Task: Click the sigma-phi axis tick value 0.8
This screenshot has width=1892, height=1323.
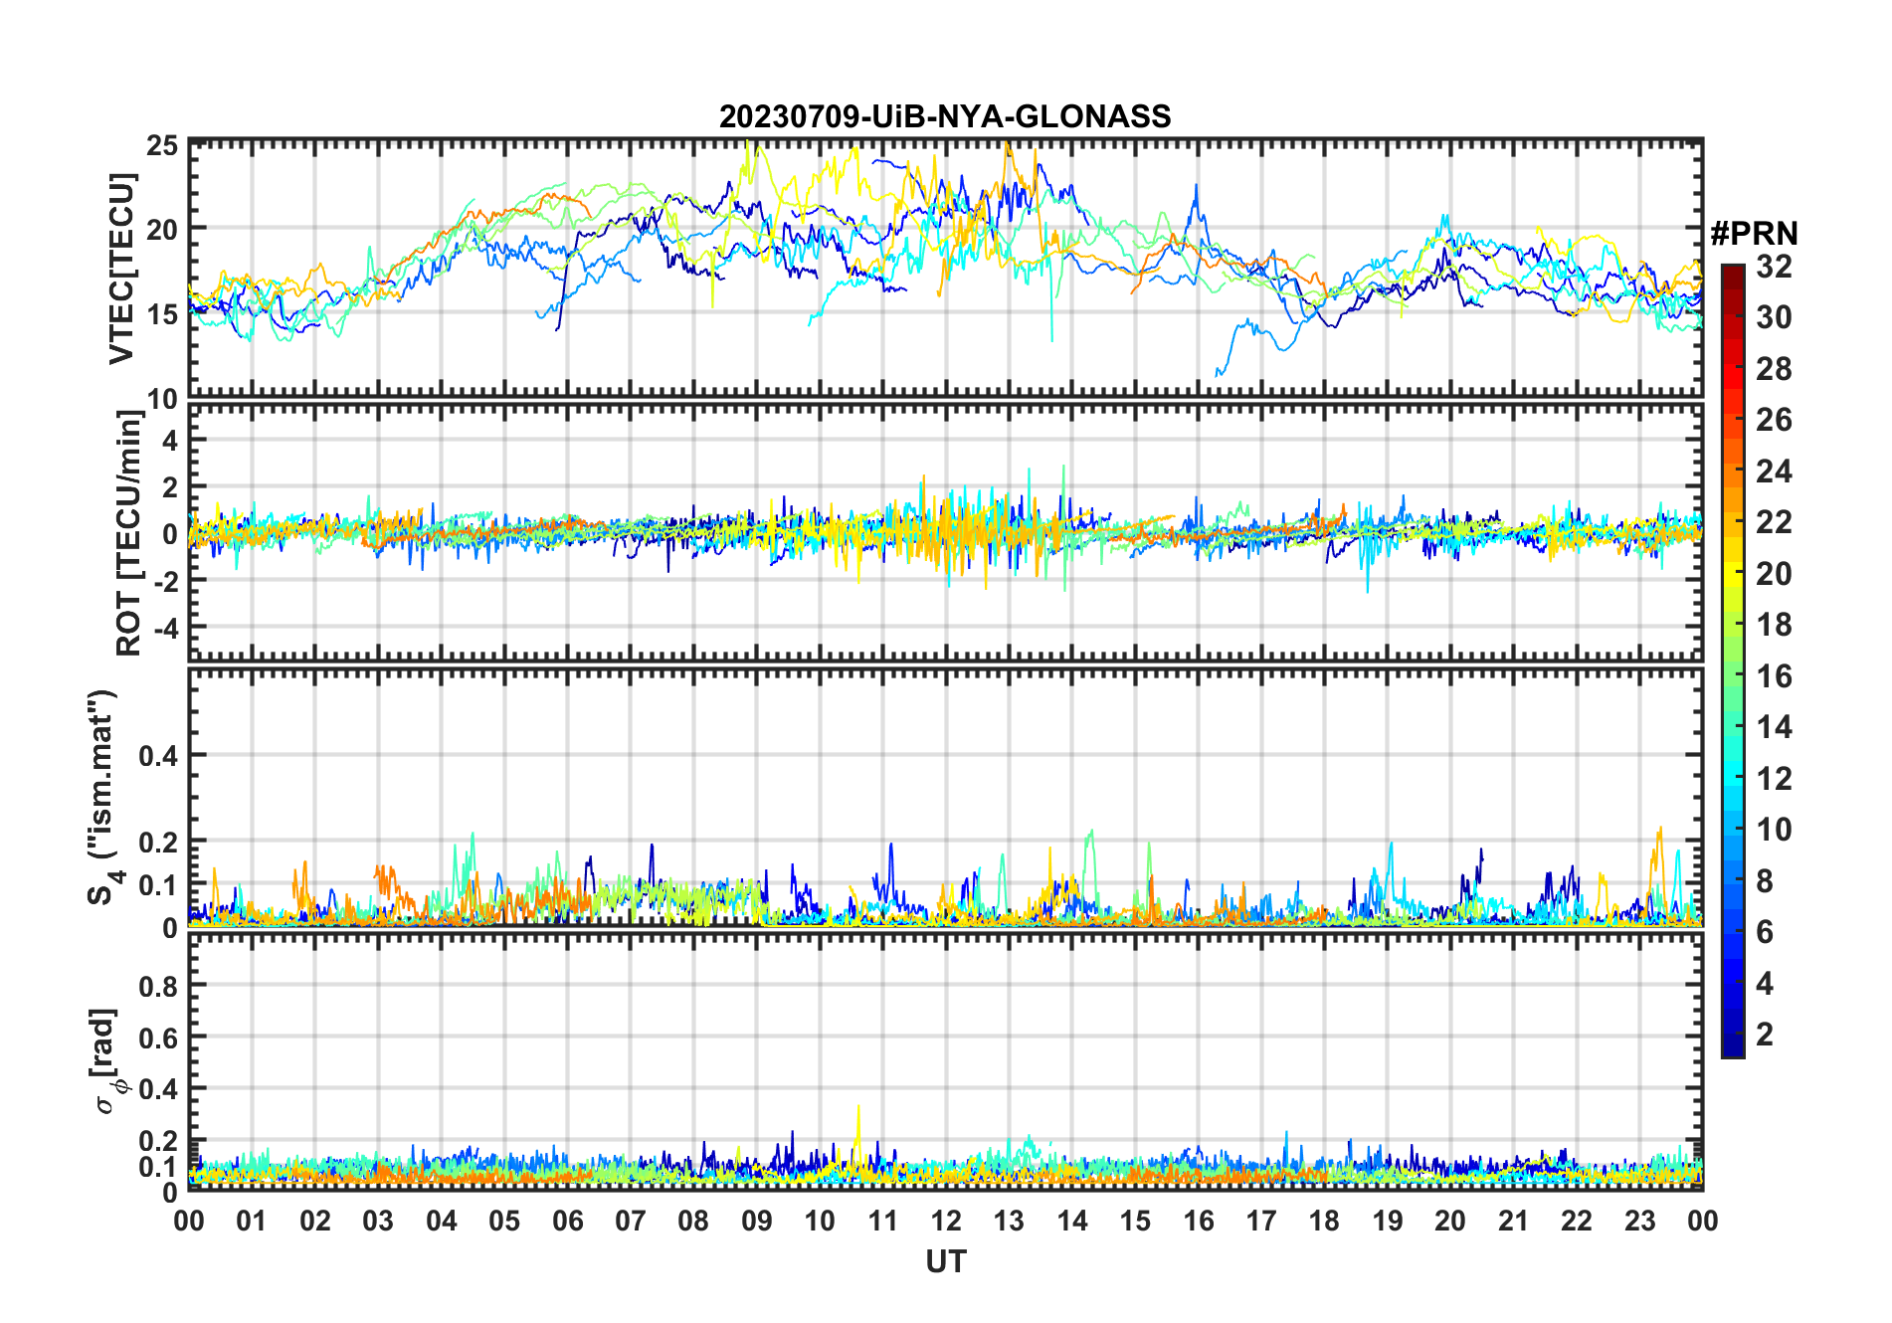Action: click(159, 986)
